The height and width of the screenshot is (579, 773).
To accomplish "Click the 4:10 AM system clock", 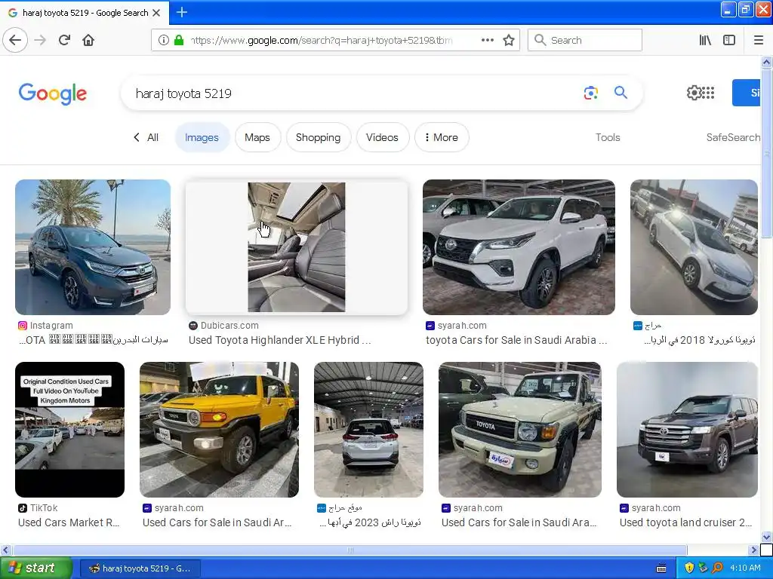I will (745, 568).
